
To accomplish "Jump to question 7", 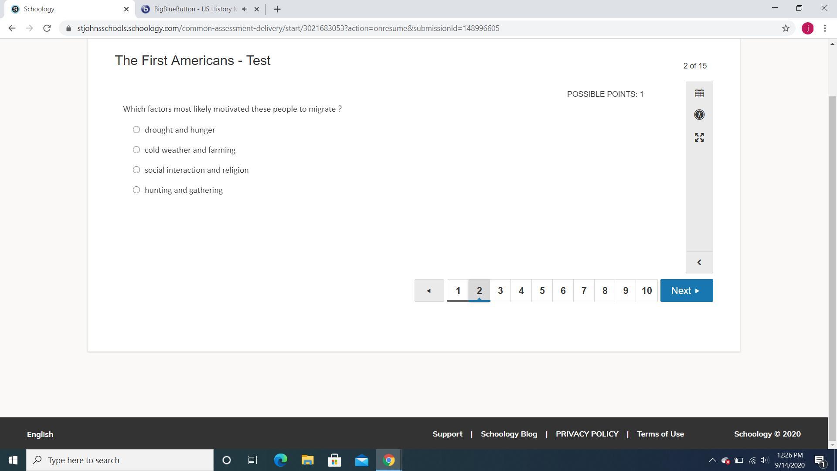I will pos(584,290).
